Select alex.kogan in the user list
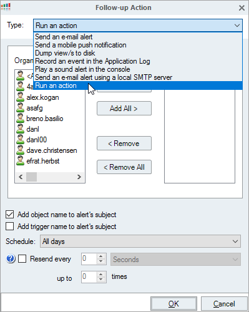The height and width of the screenshot is (312, 249). 42,97
